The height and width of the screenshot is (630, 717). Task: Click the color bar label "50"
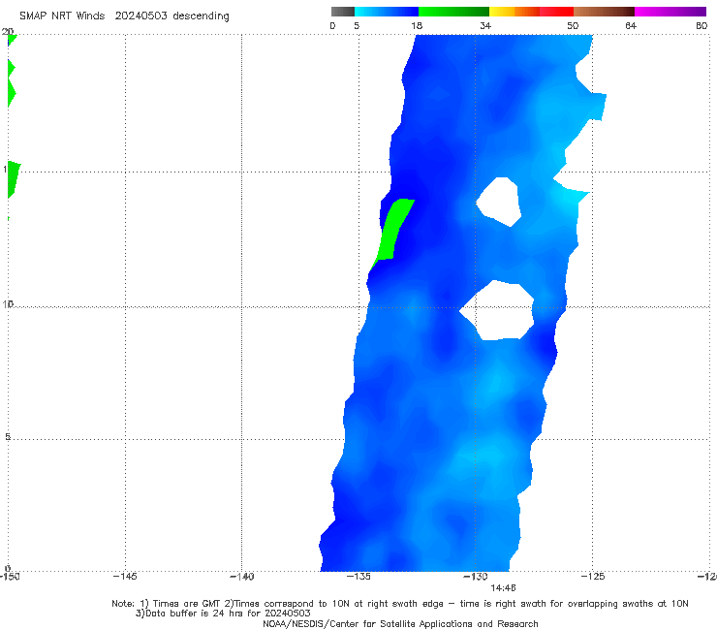(573, 25)
